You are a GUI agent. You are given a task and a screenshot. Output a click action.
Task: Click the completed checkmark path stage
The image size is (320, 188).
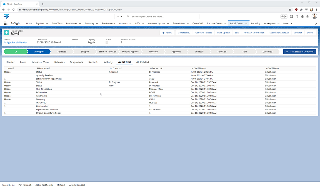[x=16, y=52]
